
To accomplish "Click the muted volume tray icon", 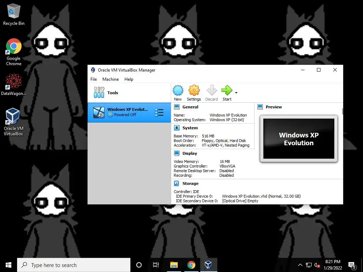I will tap(317, 265).
